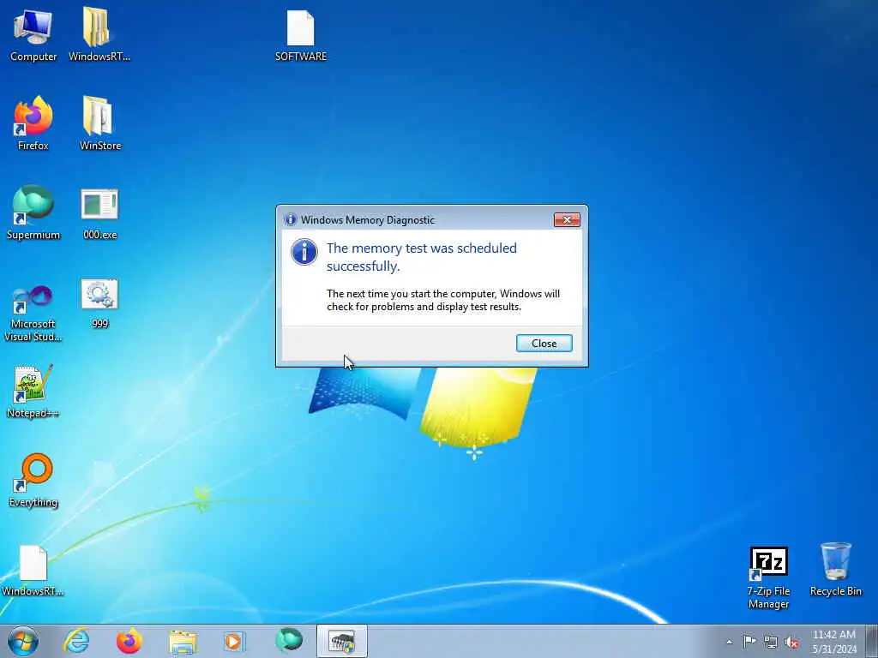The image size is (878, 658).
Task: Select the SOFTWARE file on desktop
Action: [x=301, y=34]
